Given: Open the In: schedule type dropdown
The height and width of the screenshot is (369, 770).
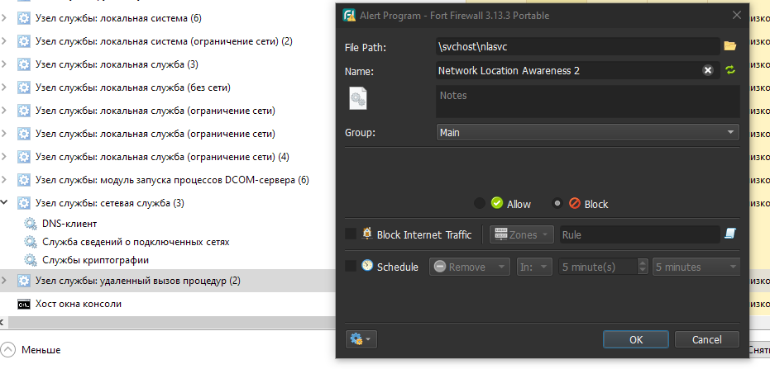Looking at the screenshot, I should (x=534, y=267).
